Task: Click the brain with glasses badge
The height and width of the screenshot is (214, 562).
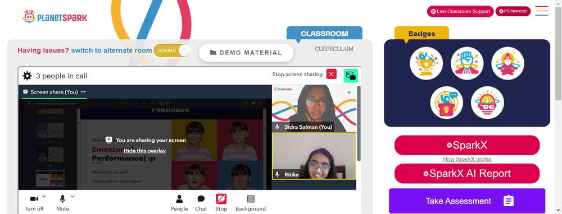Action: tap(487, 103)
